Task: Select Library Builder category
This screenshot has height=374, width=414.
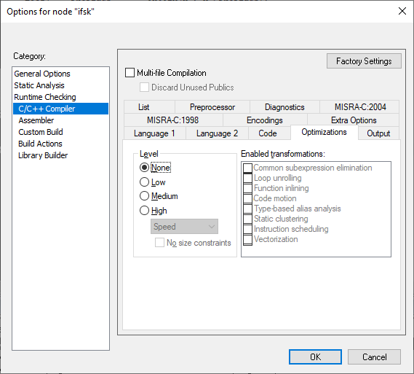Action: (60, 155)
